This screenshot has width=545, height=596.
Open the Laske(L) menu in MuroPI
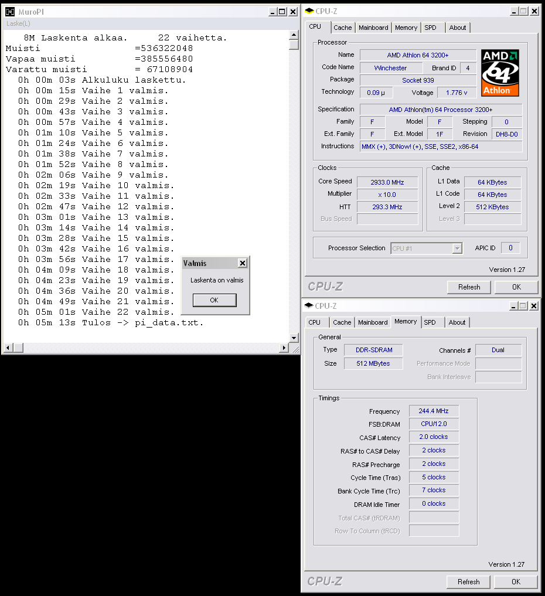point(18,23)
